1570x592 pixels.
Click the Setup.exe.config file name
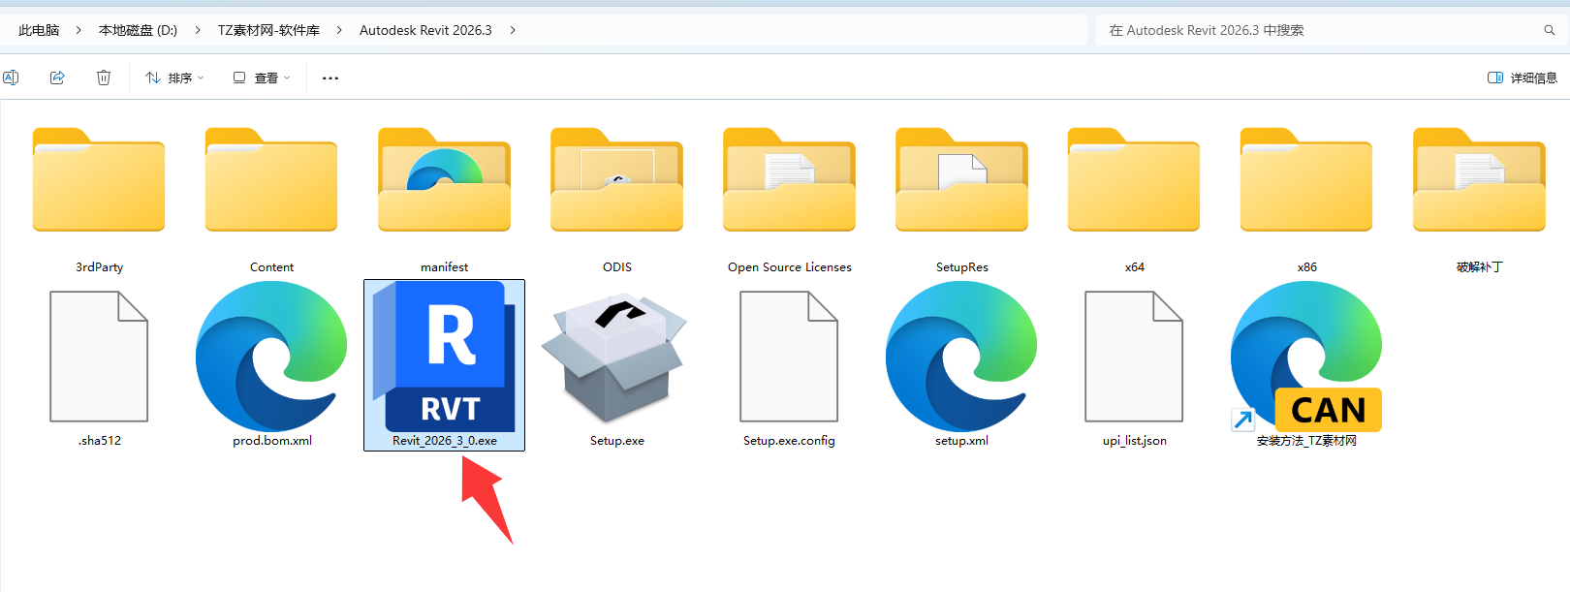[x=789, y=441]
